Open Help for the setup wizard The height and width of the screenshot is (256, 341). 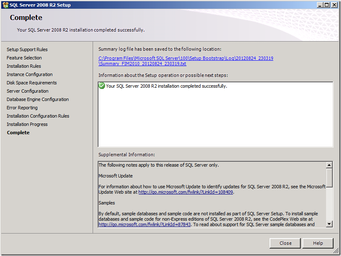(318, 243)
